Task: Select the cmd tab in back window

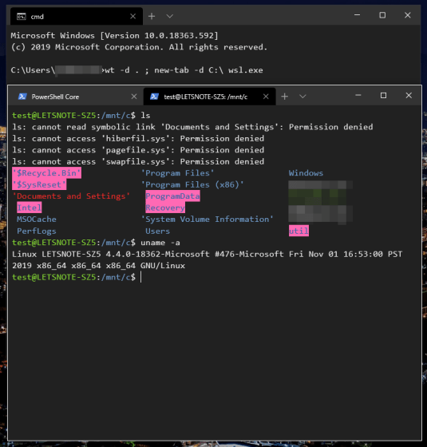Action: [x=77, y=16]
